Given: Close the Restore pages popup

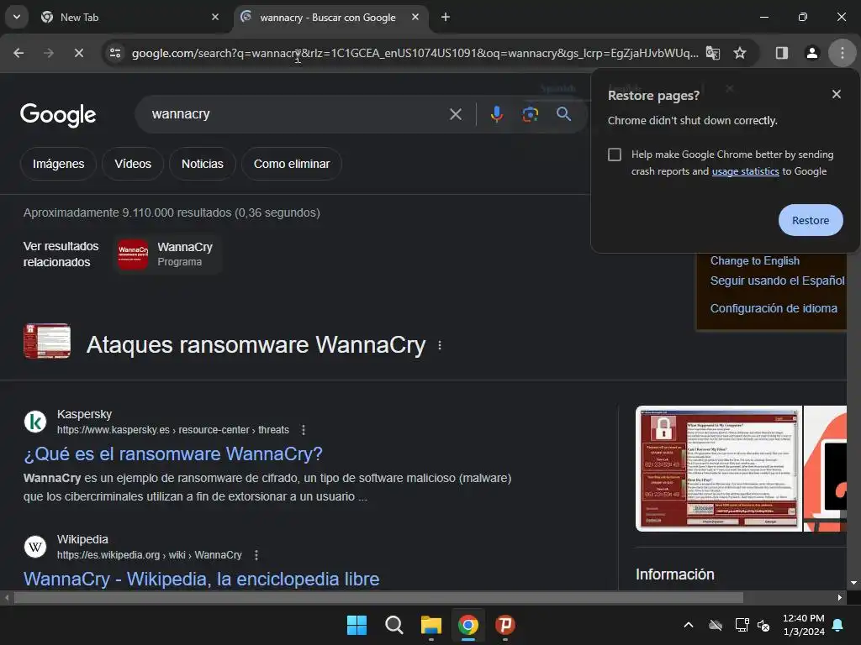Looking at the screenshot, I should 837,94.
